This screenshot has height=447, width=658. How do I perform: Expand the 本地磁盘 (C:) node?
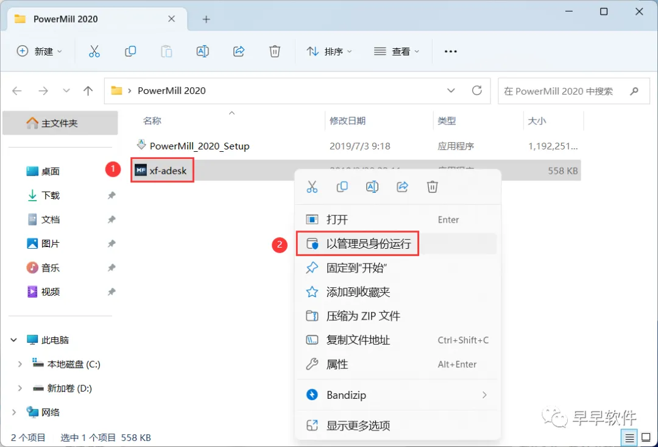[19, 364]
